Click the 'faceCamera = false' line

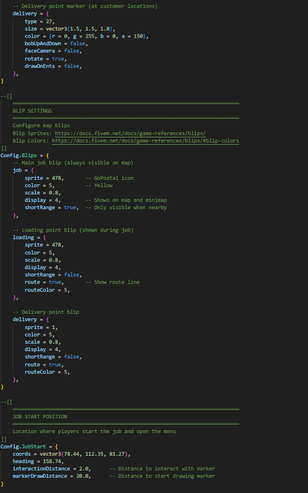point(54,51)
